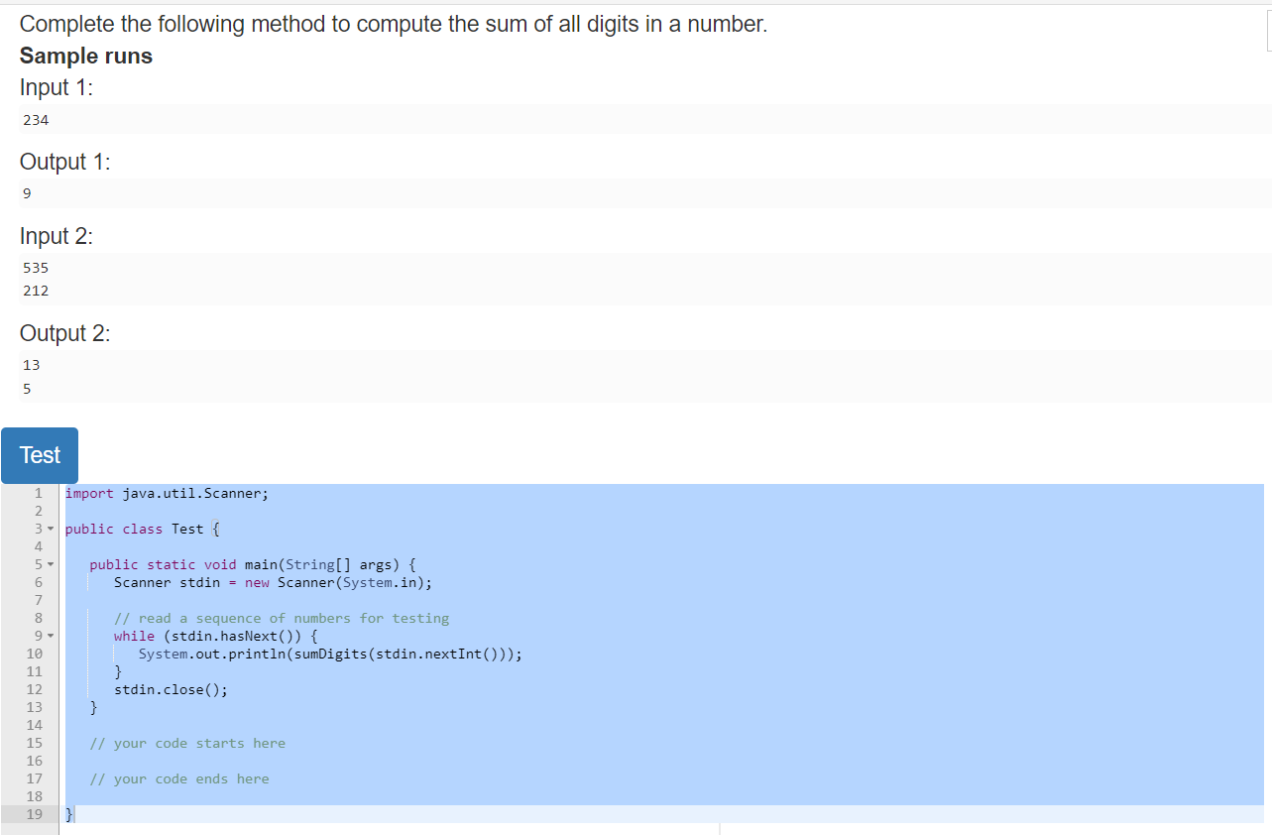Select the Input 1 value 234

[x=36, y=119]
